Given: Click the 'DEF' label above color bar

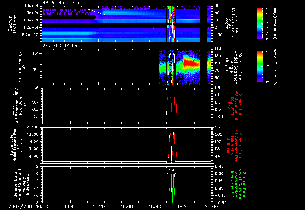Looking at the screenshot, I should (260, 49).
